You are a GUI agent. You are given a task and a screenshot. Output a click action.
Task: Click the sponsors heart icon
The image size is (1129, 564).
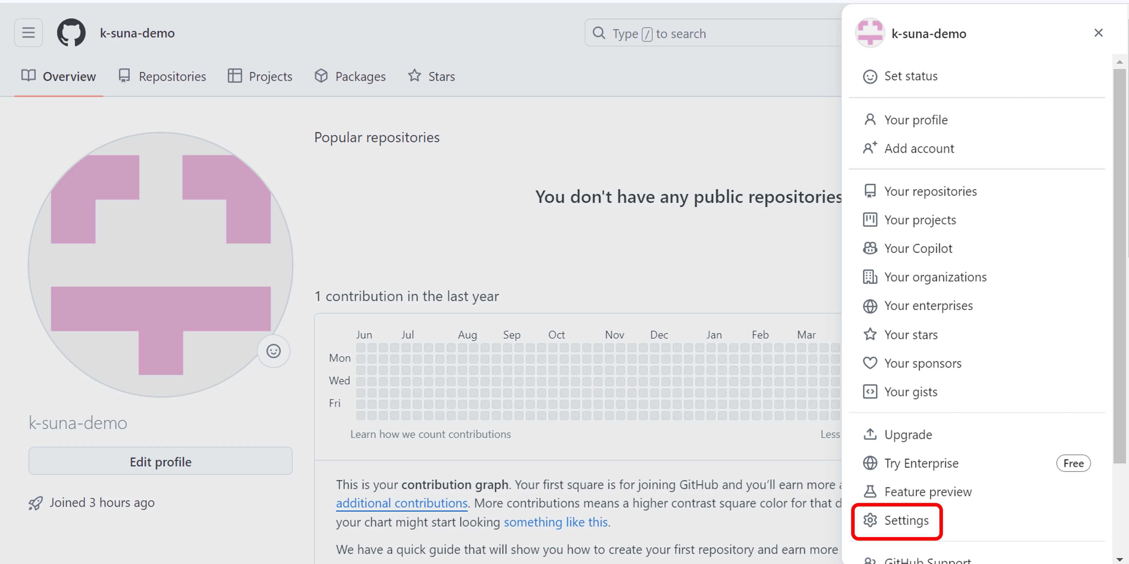point(870,363)
